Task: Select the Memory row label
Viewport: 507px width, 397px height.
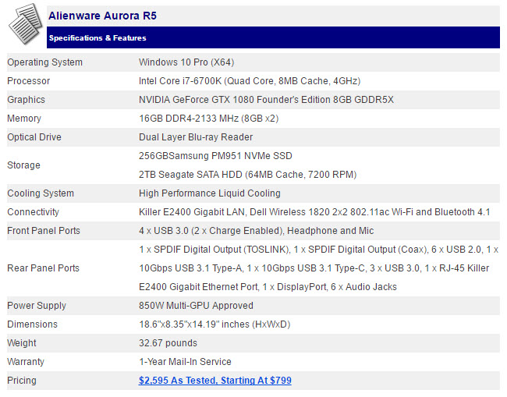Action: point(24,119)
